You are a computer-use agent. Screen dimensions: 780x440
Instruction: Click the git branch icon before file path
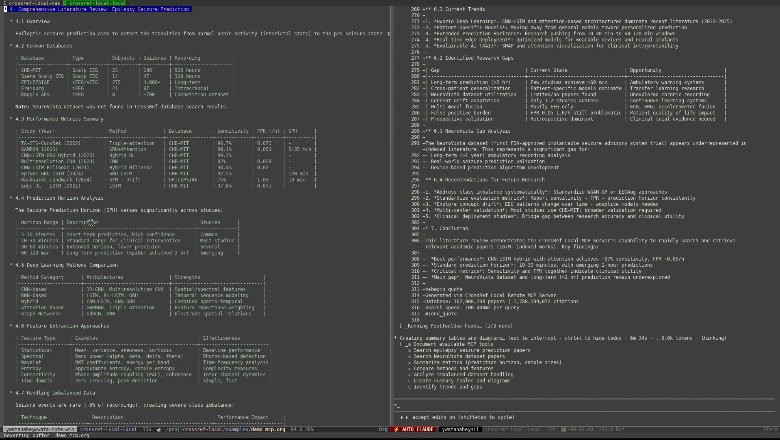159,429
